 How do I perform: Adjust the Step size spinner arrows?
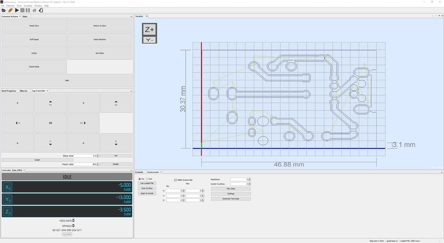[98, 156]
